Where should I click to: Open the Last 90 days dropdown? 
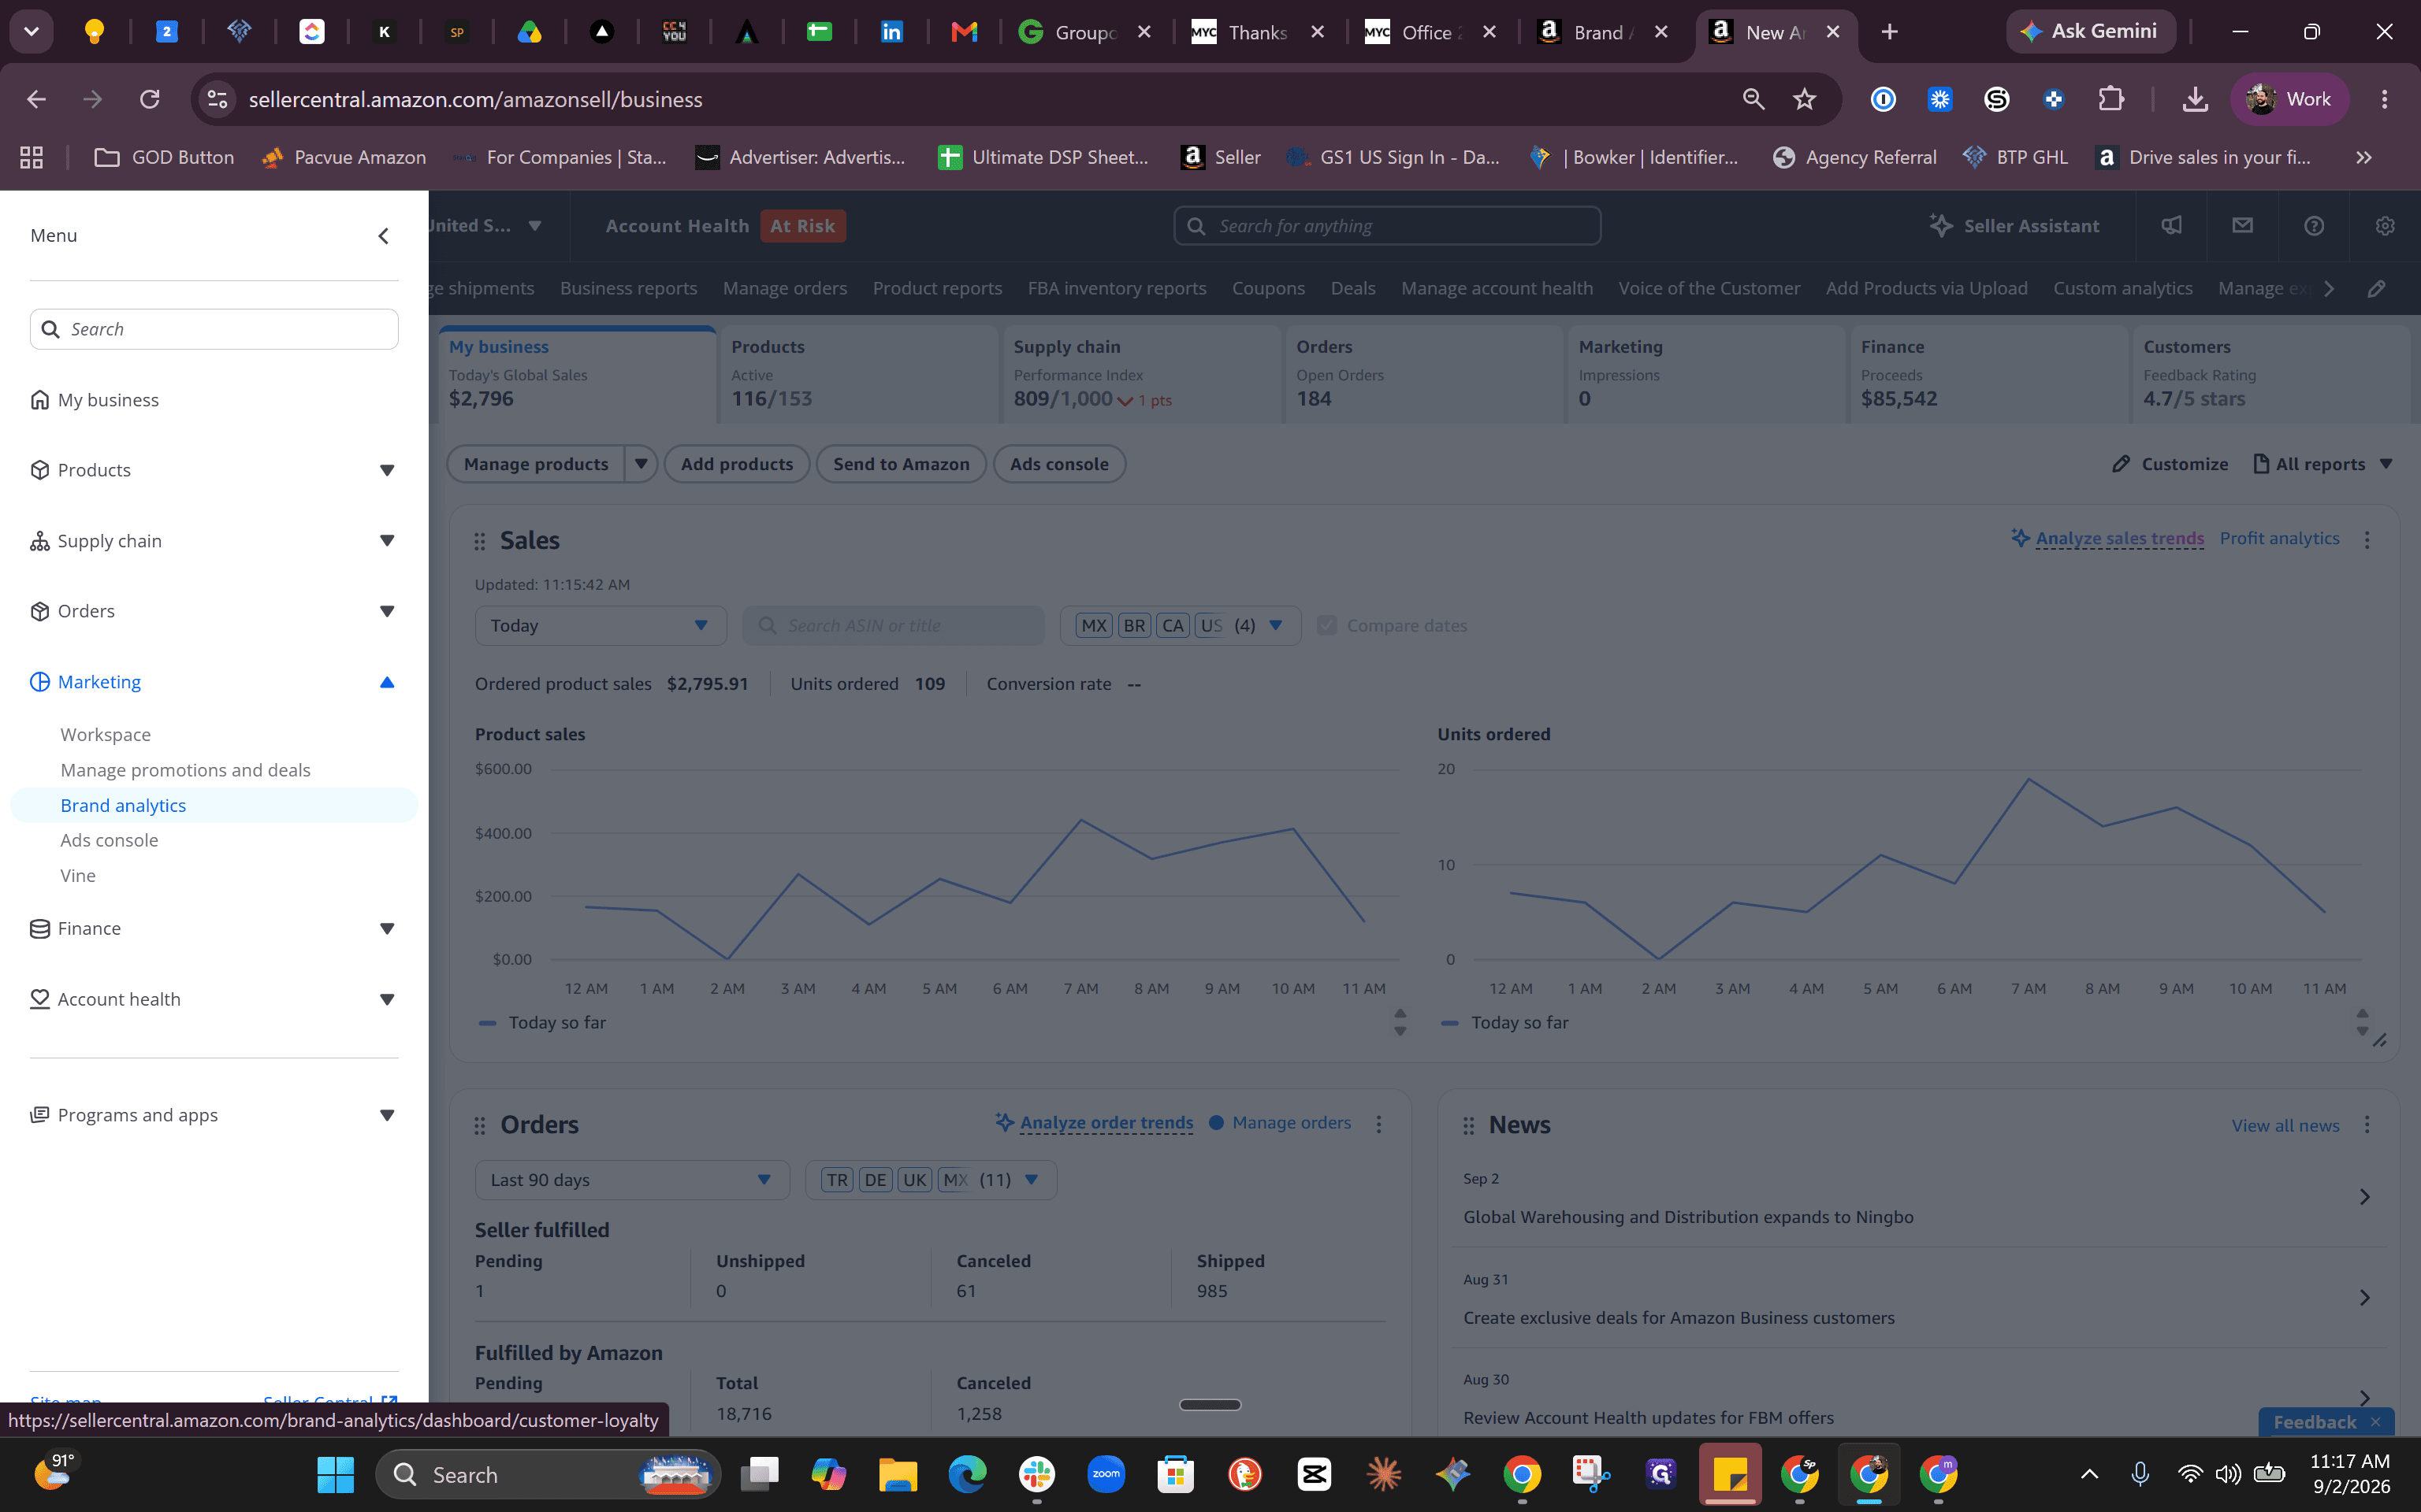(x=632, y=1180)
